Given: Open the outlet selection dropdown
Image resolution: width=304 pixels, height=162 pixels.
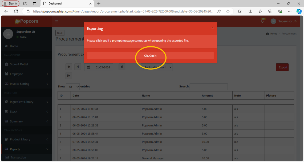Looking at the screenshot, I should pyautogui.click(x=156, y=67).
